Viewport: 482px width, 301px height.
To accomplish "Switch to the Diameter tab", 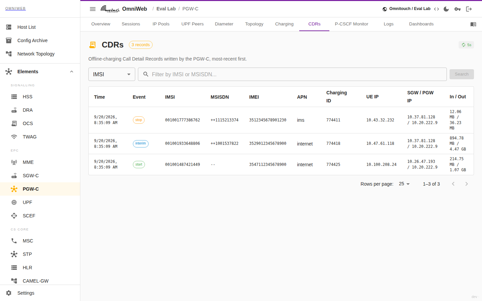I will tap(224, 24).
